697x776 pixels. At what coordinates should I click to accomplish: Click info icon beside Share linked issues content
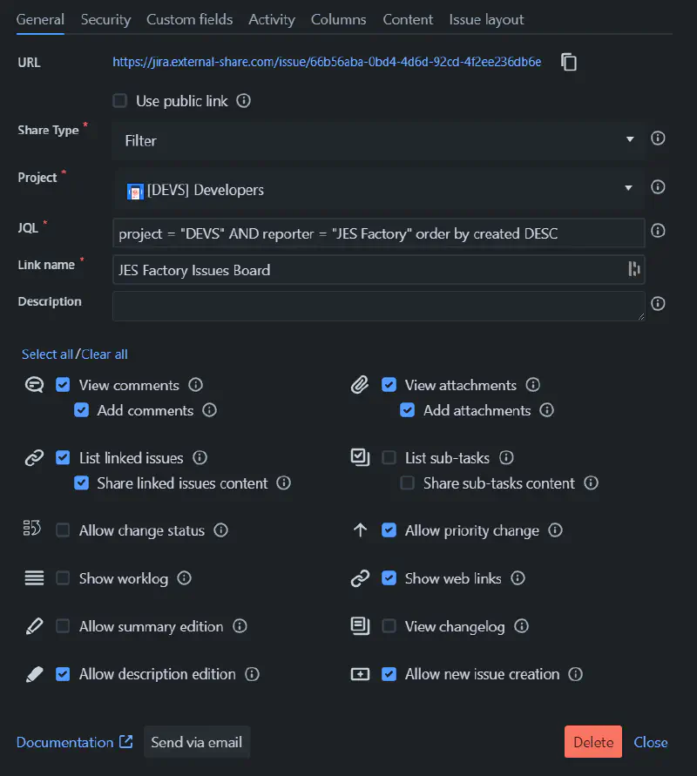point(284,482)
